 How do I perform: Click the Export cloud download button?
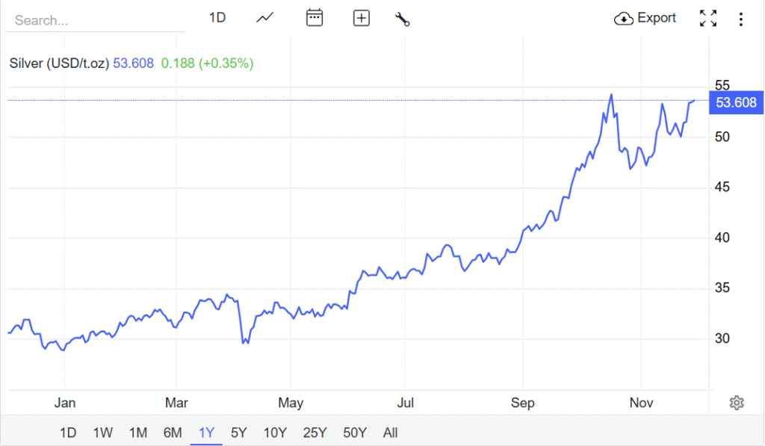[x=645, y=18]
